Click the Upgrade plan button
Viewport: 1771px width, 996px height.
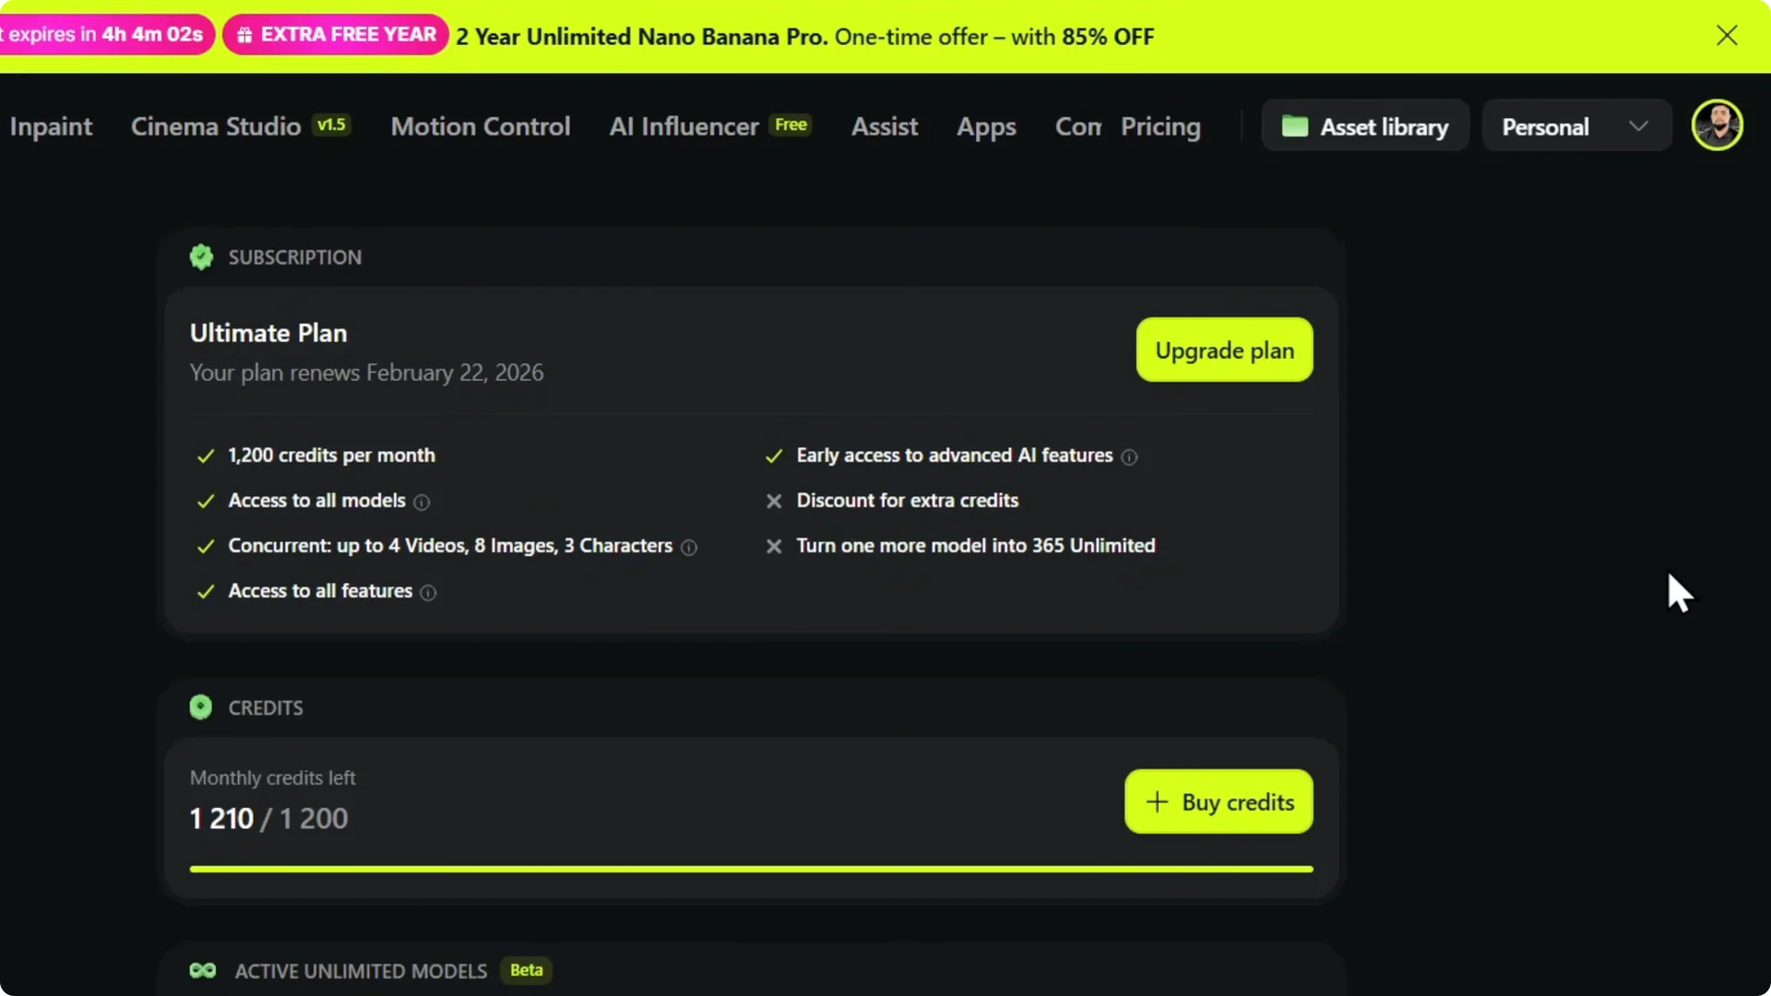point(1224,350)
